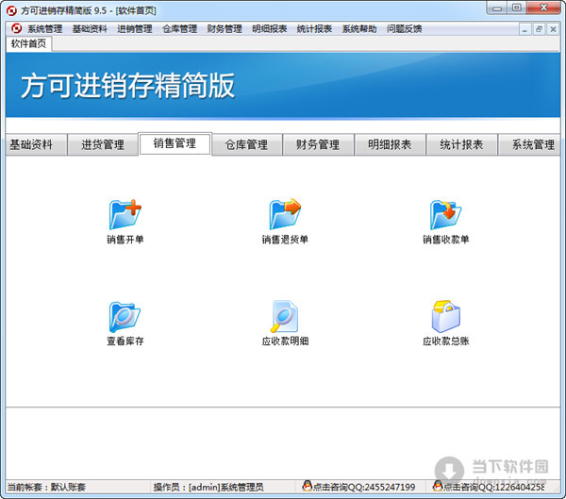Switch to the 系统管理 navigation tab

(x=529, y=144)
